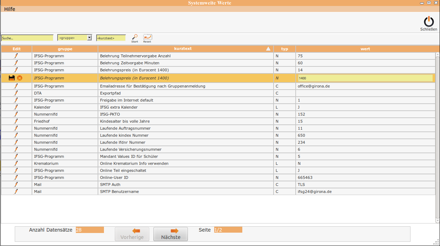The image size is (440, 246).
Task: Go to the Nächste page
Action: tap(171, 234)
